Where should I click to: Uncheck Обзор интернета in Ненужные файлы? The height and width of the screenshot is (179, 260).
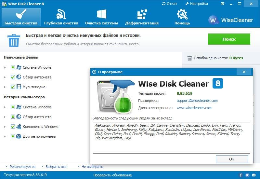tap(13, 77)
